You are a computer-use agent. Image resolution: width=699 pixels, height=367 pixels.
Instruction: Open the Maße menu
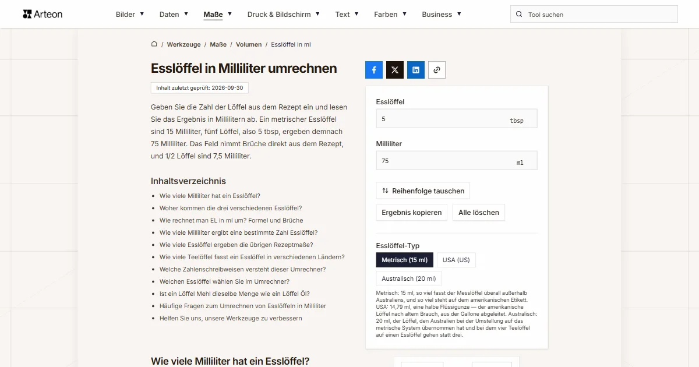(x=218, y=15)
